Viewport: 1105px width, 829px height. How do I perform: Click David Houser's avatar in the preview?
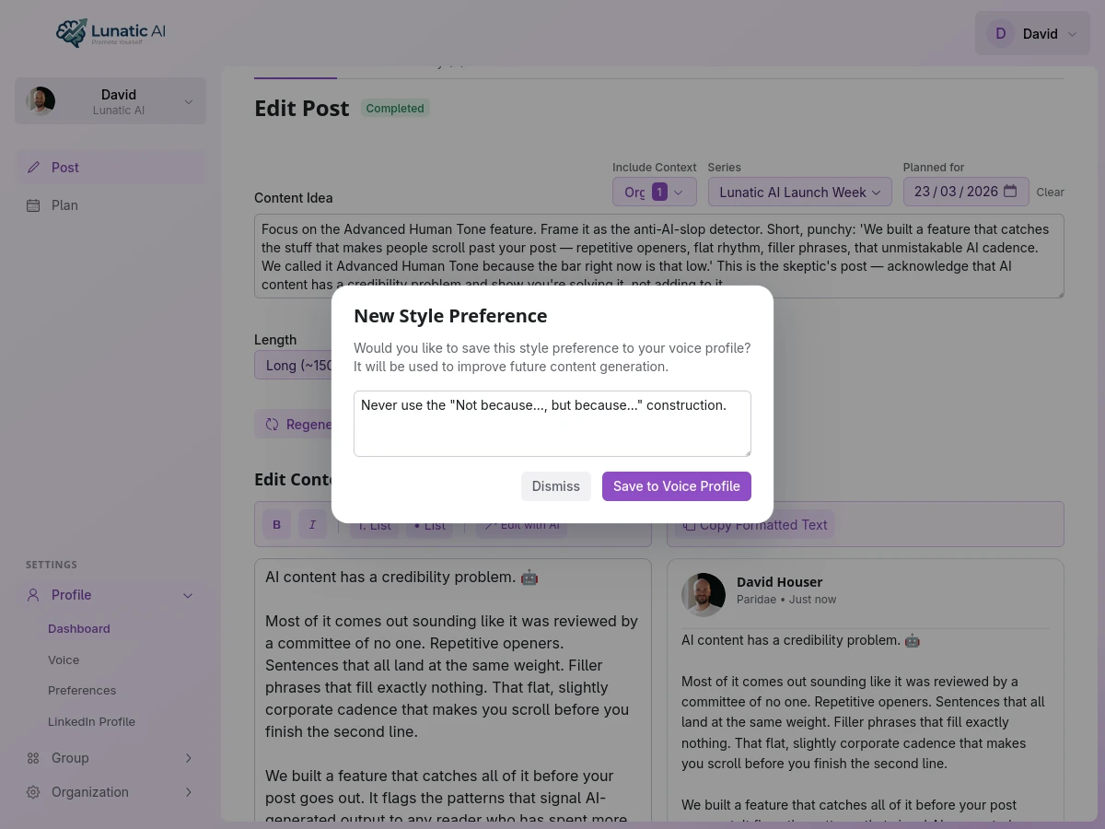click(704, 594)
